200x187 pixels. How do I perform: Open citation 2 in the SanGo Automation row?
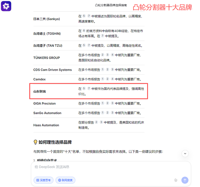tap(107, 113)
